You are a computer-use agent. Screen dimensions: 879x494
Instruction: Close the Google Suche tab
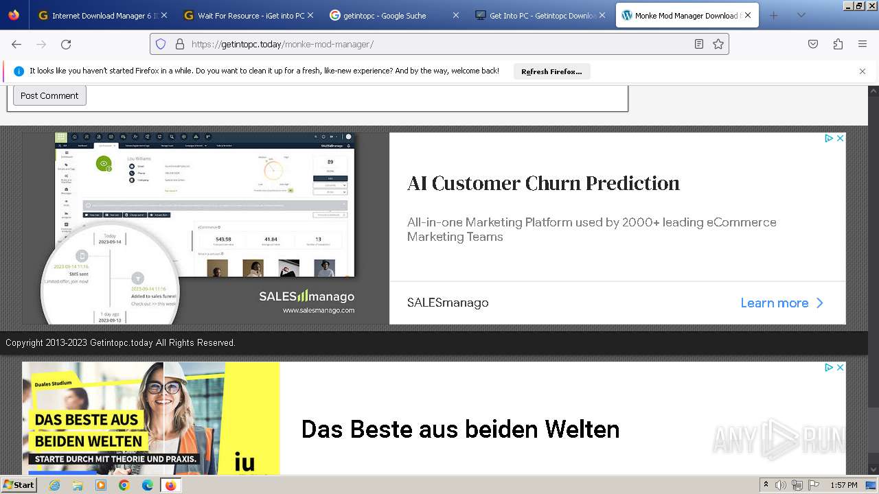[456, 15]
